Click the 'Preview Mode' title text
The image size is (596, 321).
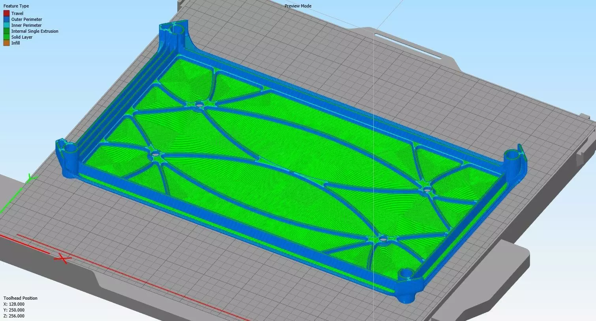pyautogui.click(x=298, y=6)
